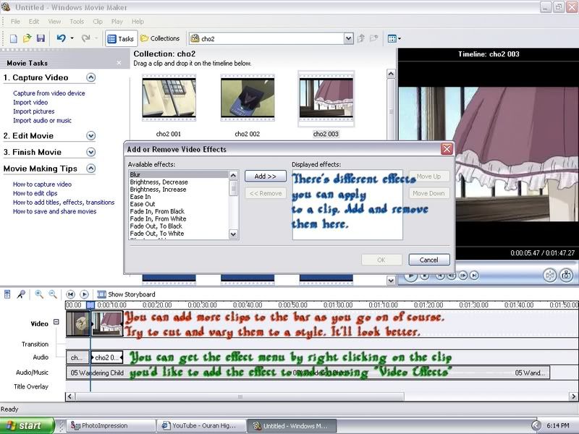Image resolution: width=579 pixels, height=434 pixels.
Task: Save the project with the floppy icon
Action: 41,38
